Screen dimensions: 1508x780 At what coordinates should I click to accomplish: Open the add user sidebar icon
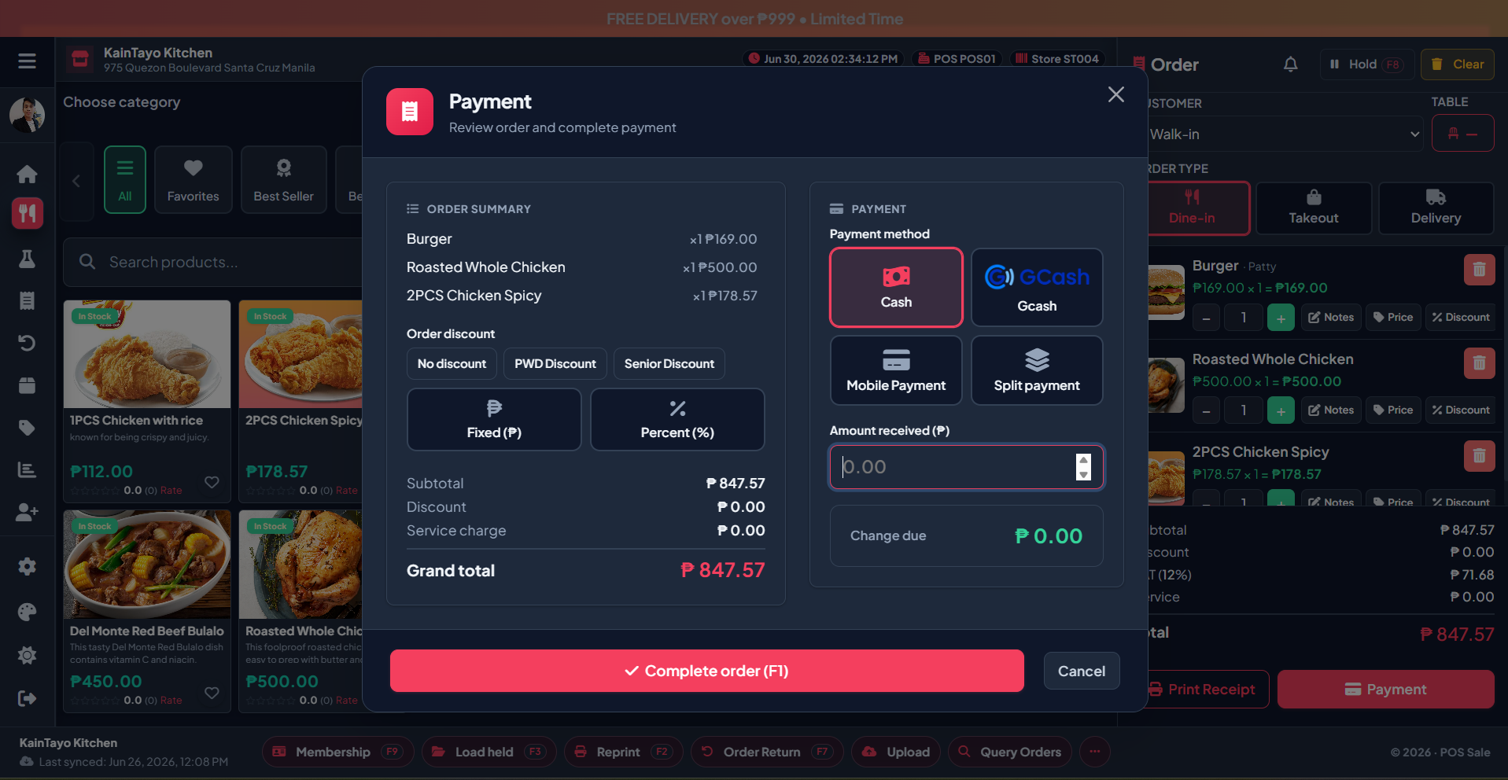coord(27,512)
